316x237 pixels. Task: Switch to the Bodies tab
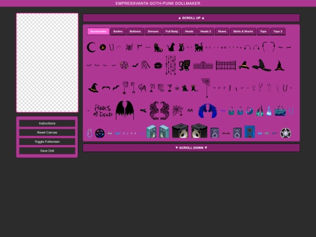coord(118,32)
